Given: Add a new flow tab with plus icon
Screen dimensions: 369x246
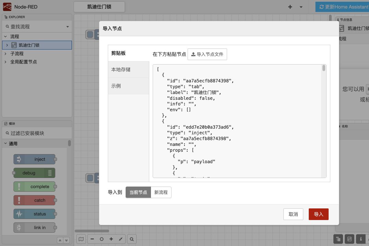Looking at the screenshot, I should click(290, 7).
